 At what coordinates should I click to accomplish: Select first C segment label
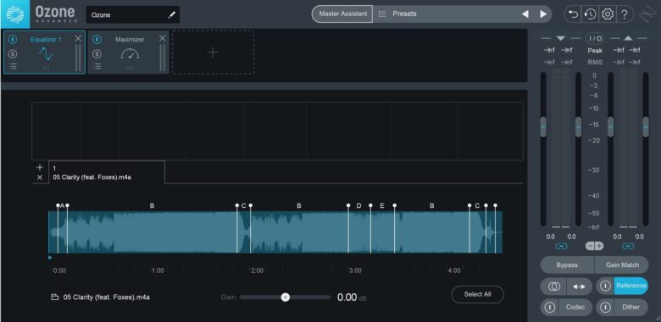click(x=243, y=206)
